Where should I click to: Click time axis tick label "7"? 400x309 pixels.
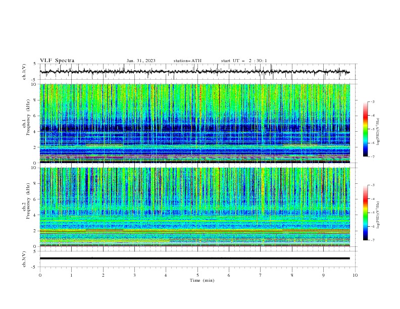point(261,275)
